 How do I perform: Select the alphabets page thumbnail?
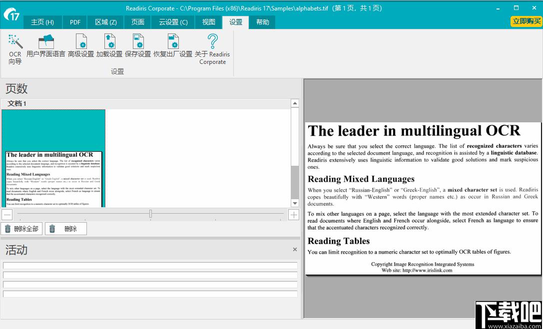pyautogui.click(x=53, y=158)
